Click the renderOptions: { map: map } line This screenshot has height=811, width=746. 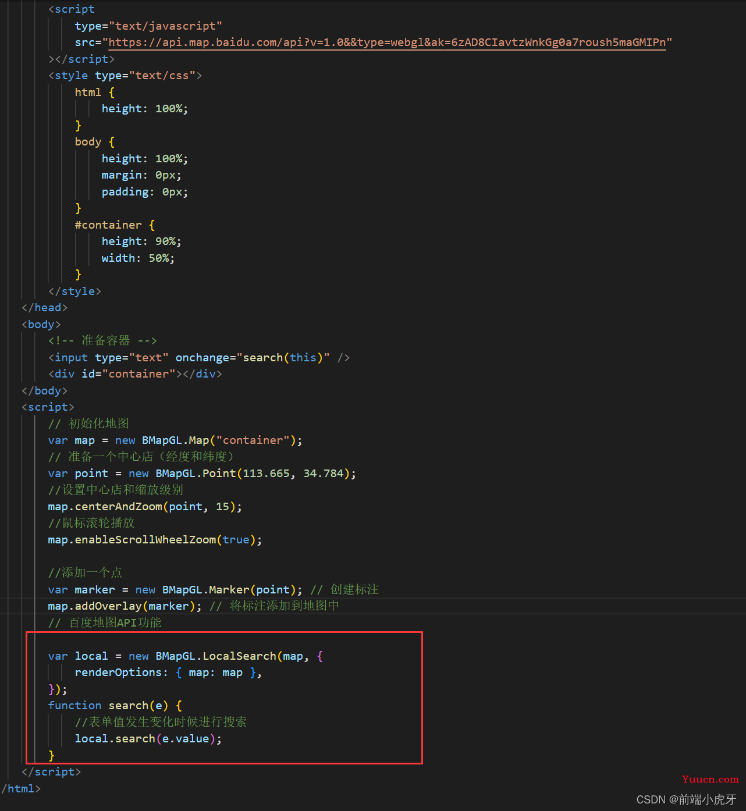168,673
